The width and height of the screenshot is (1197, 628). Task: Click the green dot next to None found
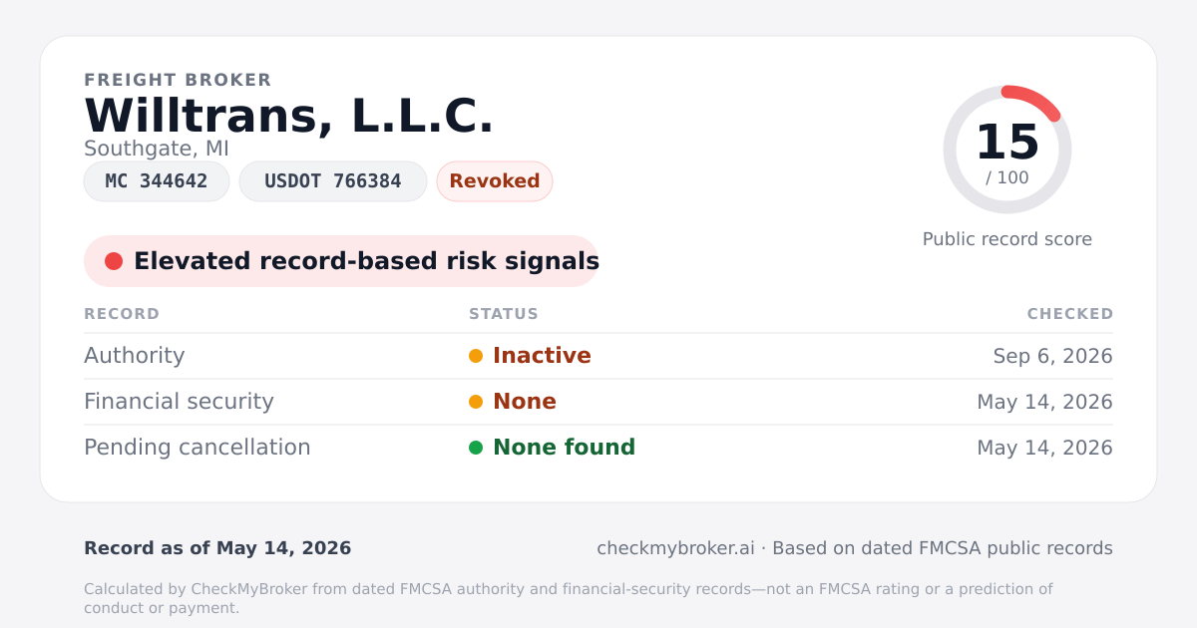click(476, 448)
